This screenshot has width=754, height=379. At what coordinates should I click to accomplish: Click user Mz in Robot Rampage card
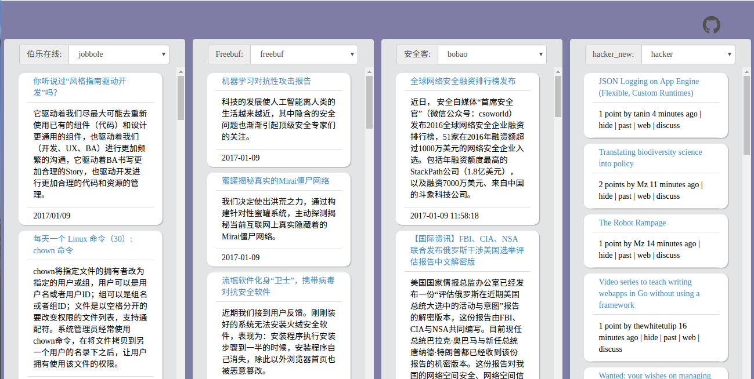coord(639,243)
